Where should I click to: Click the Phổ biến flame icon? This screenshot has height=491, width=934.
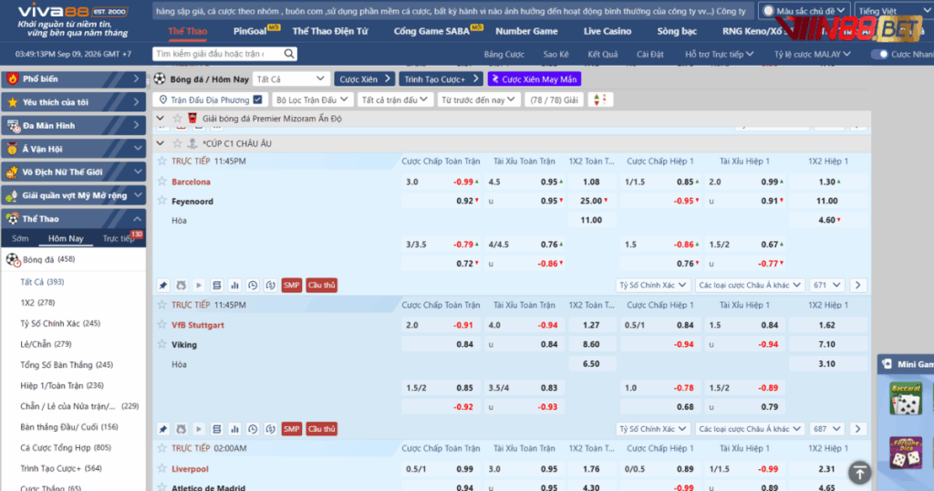tap(13, 78)
